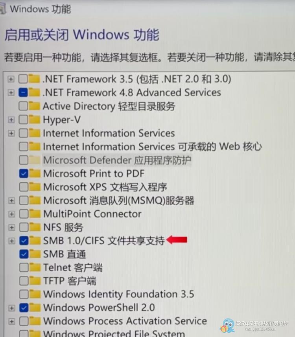
Task: Disable Windows PowerShell 2.0 checkbox
Action: 24,308
